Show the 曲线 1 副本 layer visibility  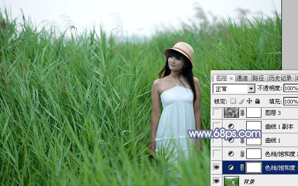(216, 126)
